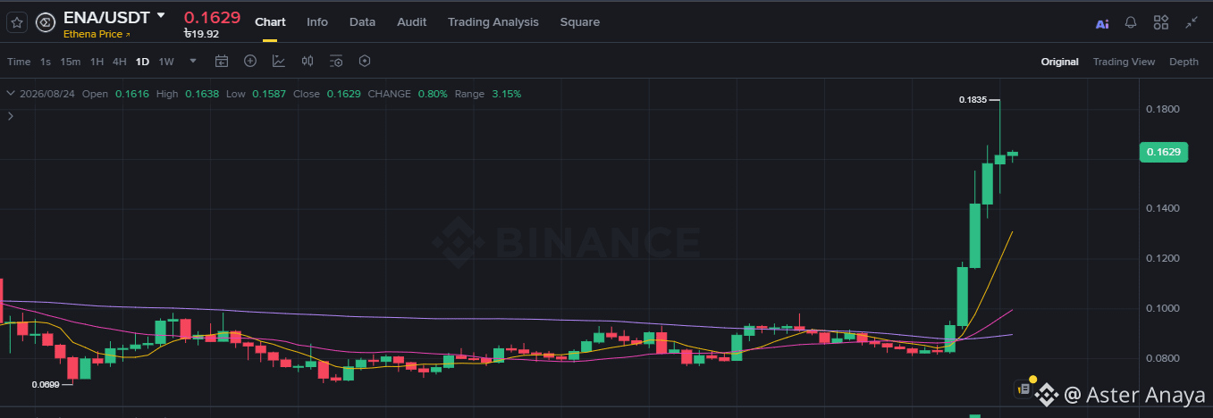This screenshot has width=1213, height=418.
Task: Open price alerts bell icon
Action: pos(1131,22)
